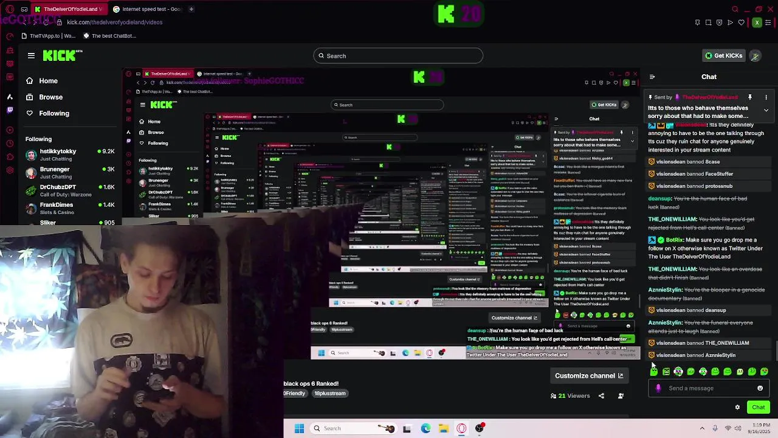Open hstikkytokky channel in Following list
The width and height of the screenshot is (778, 438).
pos(70,155)
